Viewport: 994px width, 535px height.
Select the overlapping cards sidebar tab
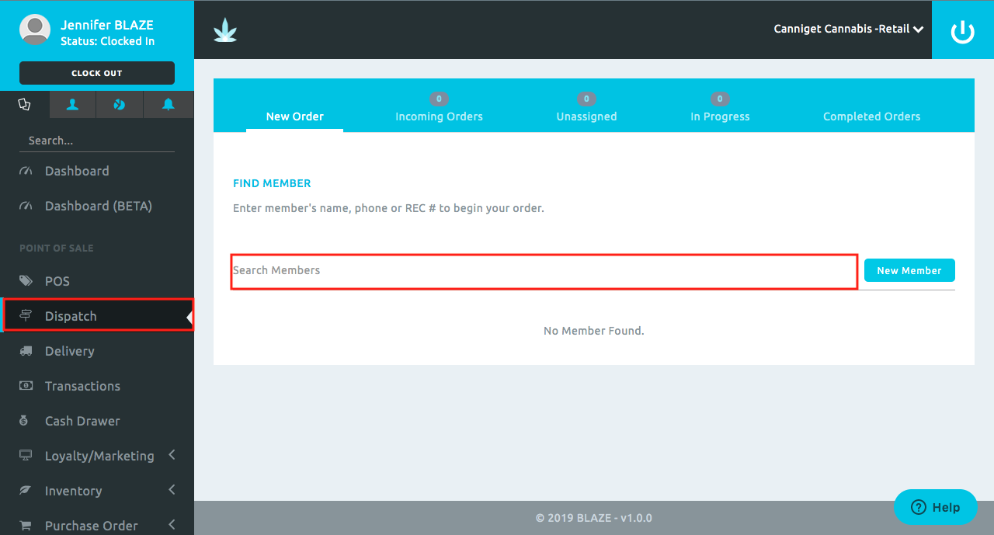24,105
